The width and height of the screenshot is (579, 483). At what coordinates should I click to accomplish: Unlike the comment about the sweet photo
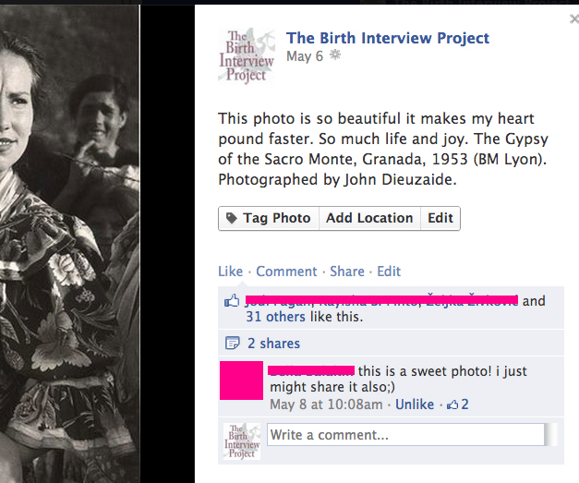point(415,405)
